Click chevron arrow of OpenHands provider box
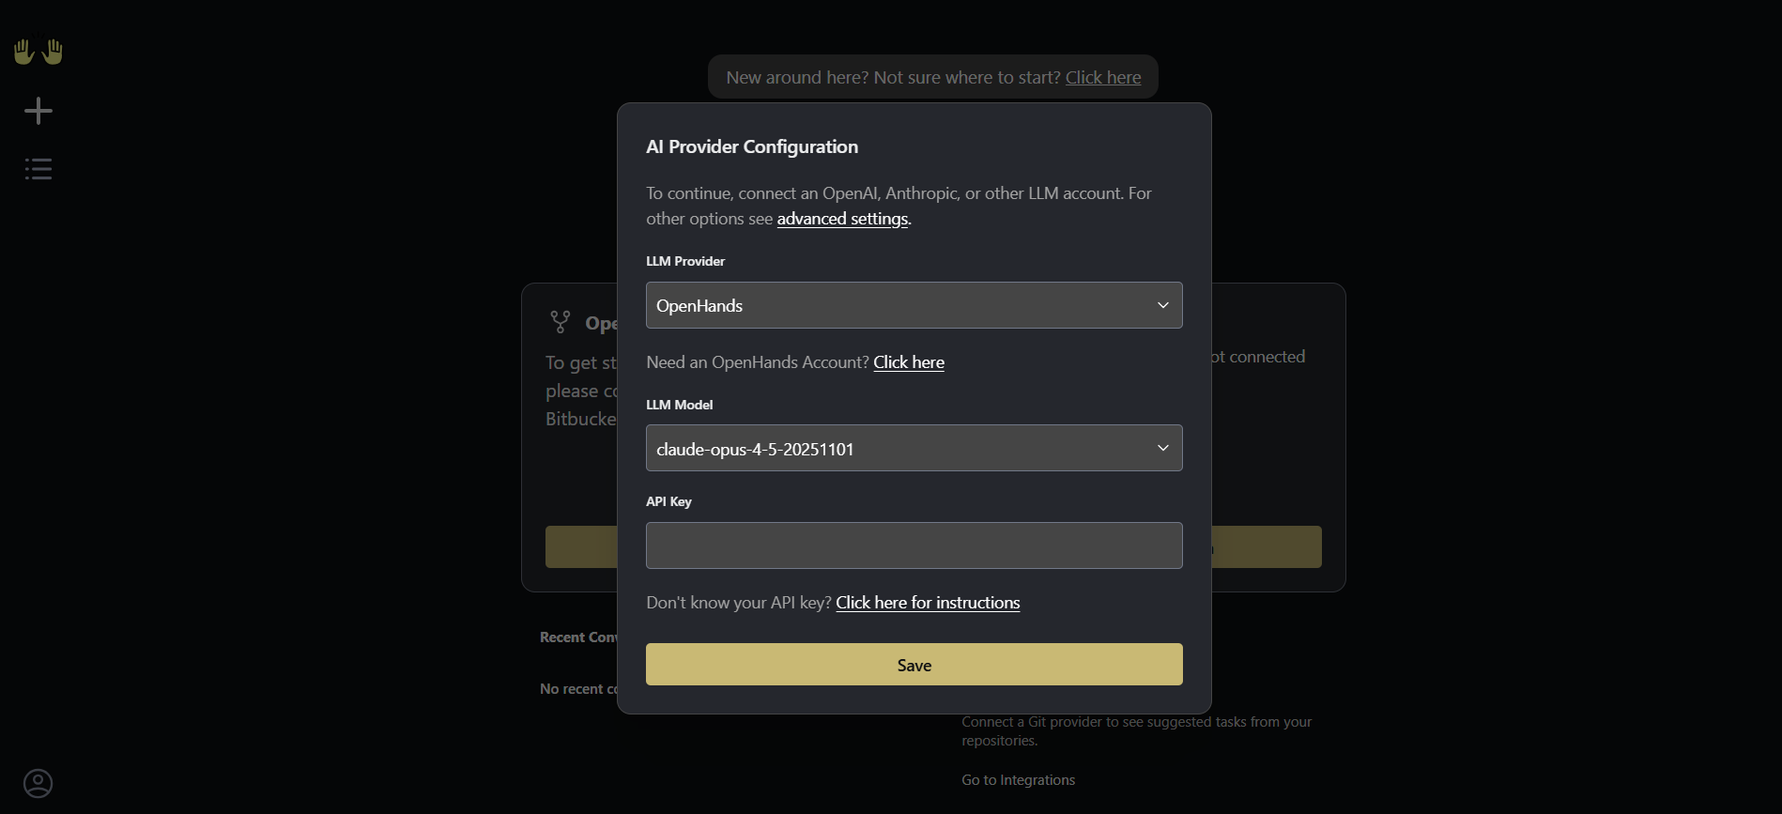This screenshot has height=814, width=1782. click(x=1163, y=305)
